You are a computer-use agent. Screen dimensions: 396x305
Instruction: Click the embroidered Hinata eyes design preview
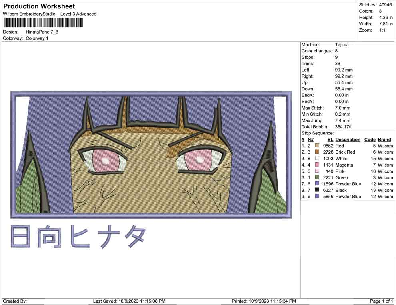tap(151, 155)
